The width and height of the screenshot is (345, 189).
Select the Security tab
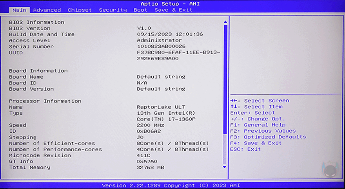pyautogui.click(x=113, y=10)
